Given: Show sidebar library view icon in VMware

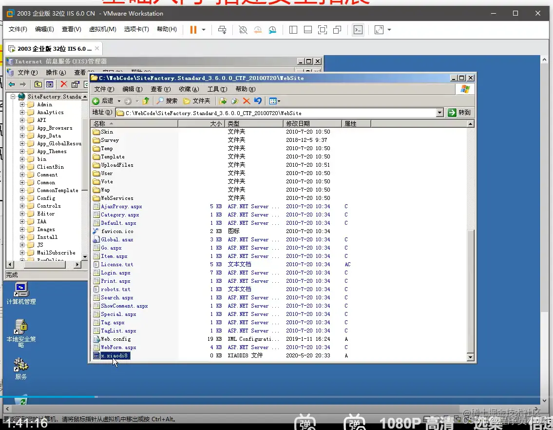Looking at the screenshot, I should tap(293, 30).
